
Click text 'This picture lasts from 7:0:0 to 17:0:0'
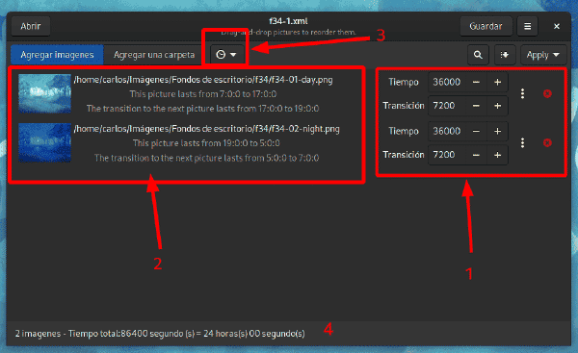point(203,94)
